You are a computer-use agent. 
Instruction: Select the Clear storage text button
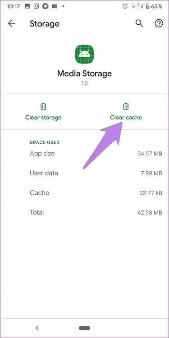[43, 118]
